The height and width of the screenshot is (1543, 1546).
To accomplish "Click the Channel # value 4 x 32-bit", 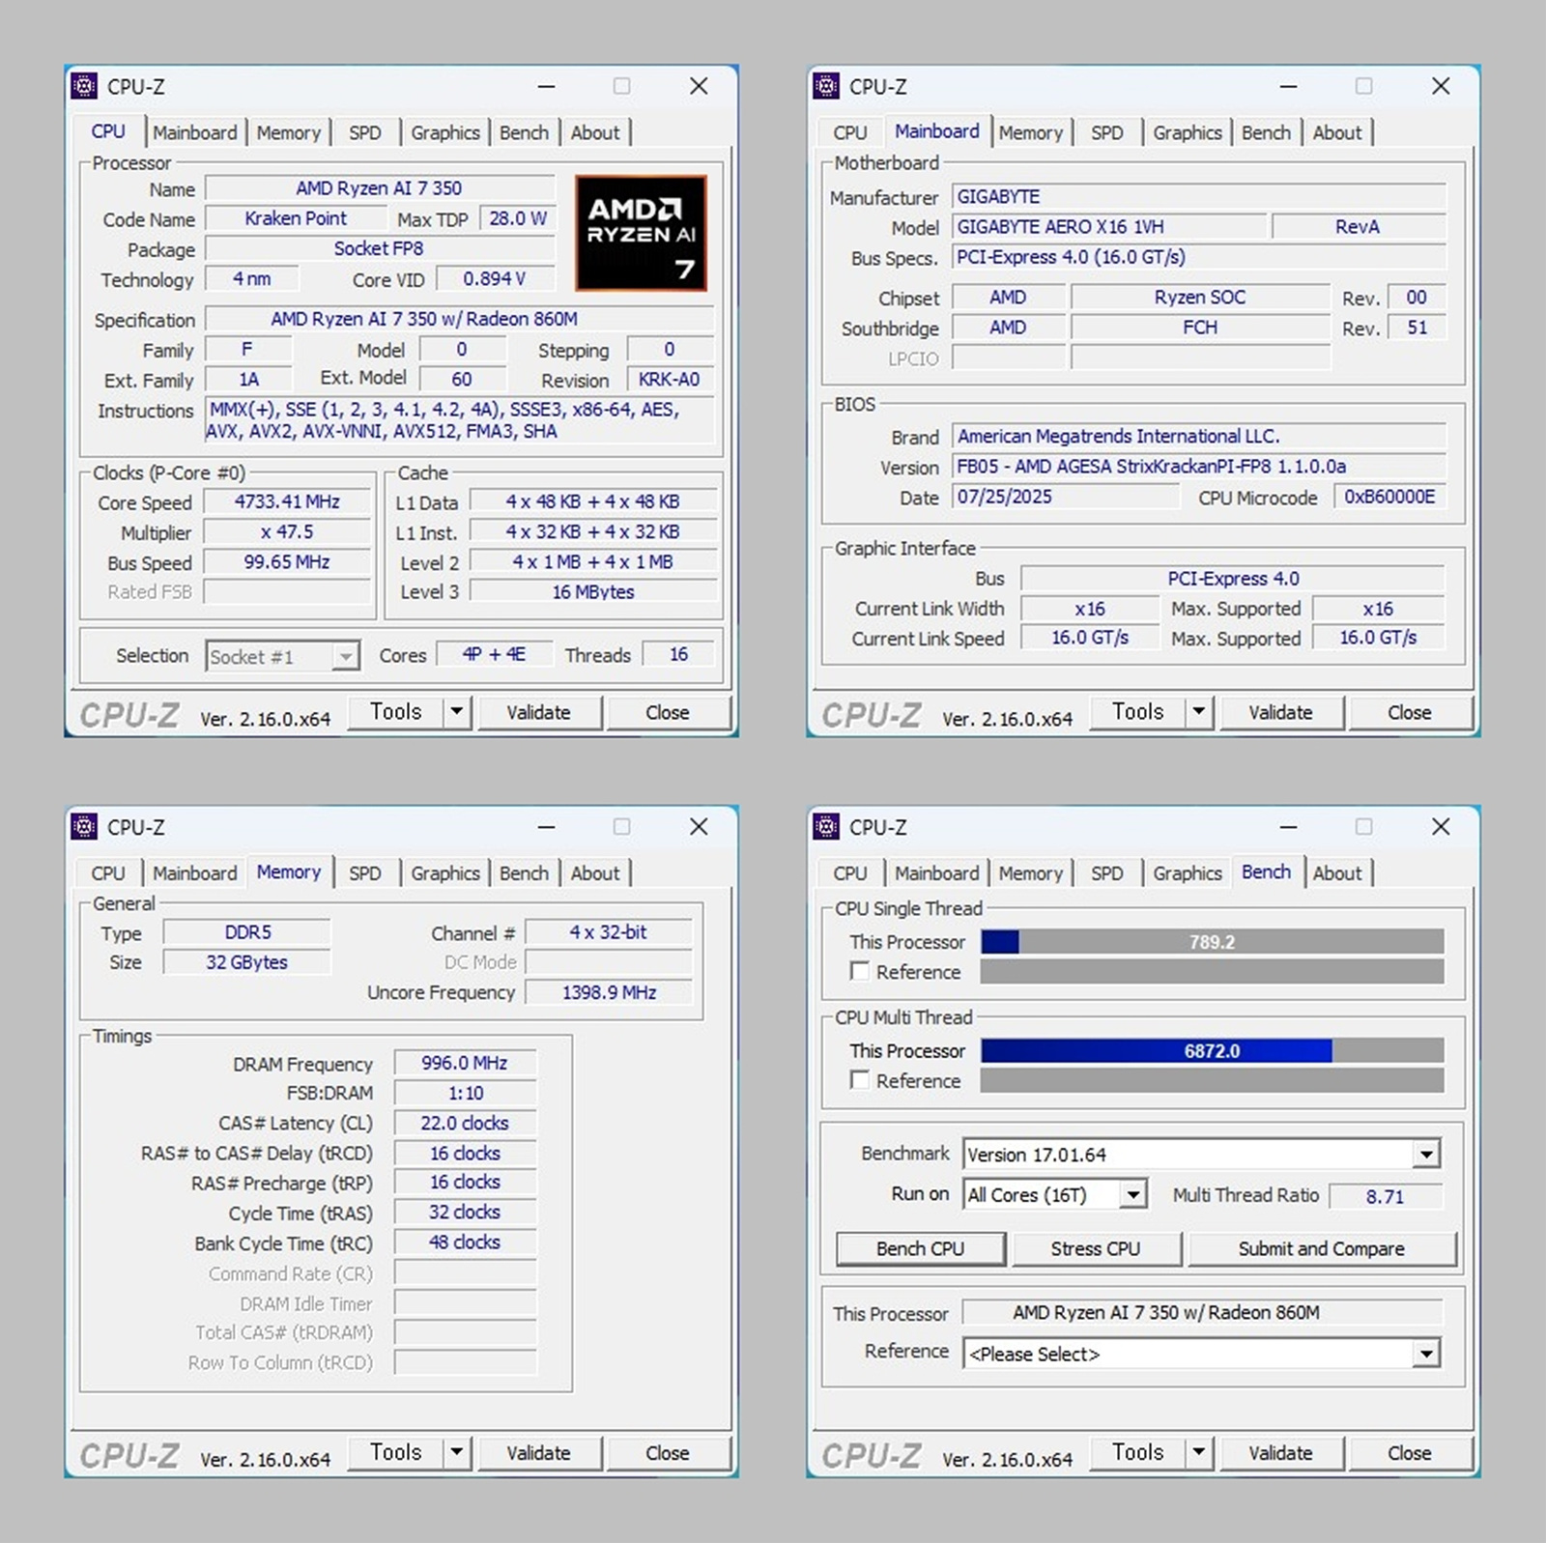I will pyautogui.click(x=609, y=932).
